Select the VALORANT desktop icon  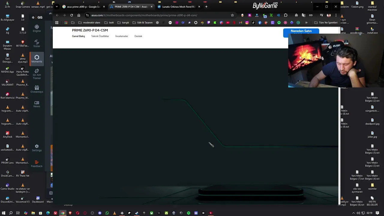click(x=7, y=83)
